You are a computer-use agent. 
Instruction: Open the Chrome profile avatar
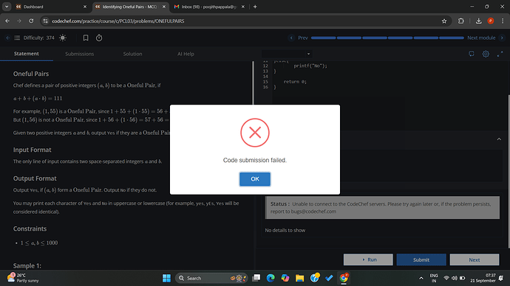pos(491,21)
